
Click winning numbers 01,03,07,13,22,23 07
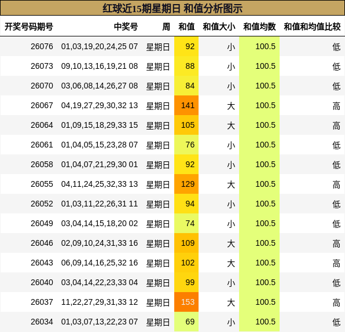[x=100, y=322]
